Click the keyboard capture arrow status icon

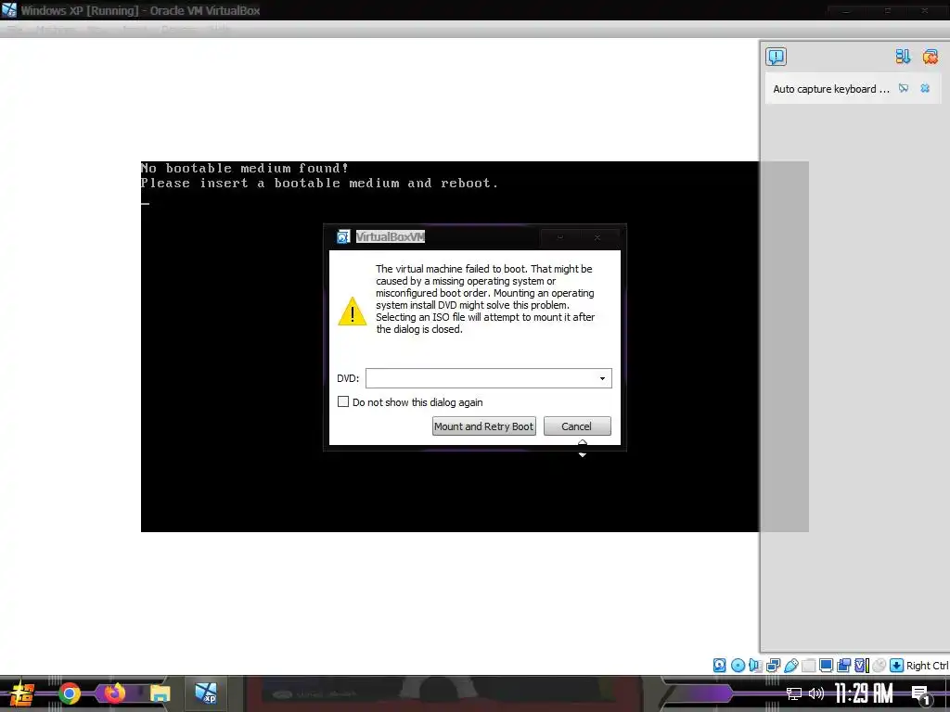(x=896, y=666)
